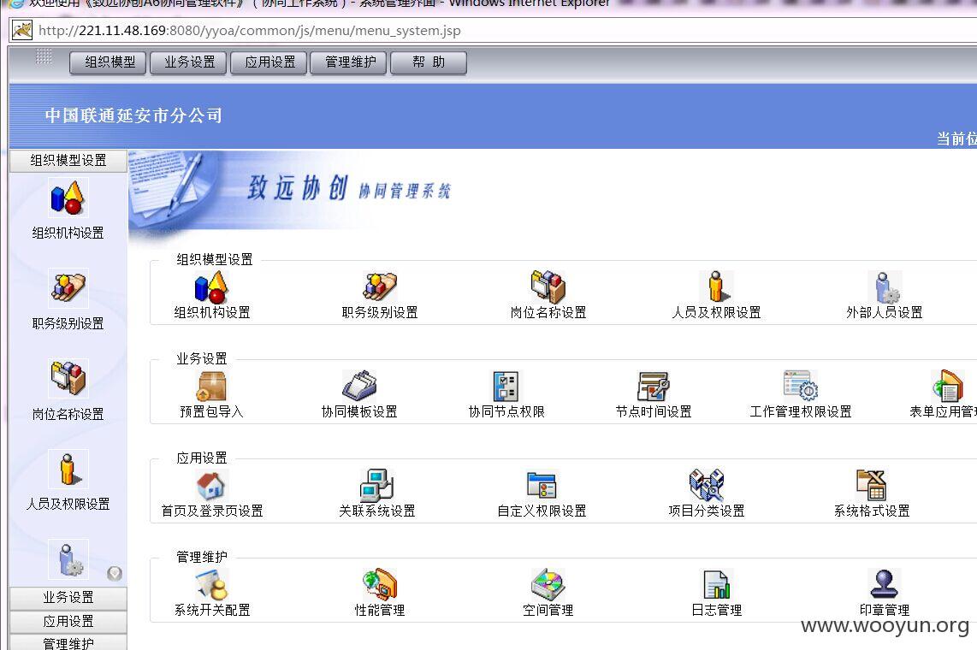Click sidebar 职务级别设置 icon
Viewport: 977px width, 650px height.
(68, 287)
